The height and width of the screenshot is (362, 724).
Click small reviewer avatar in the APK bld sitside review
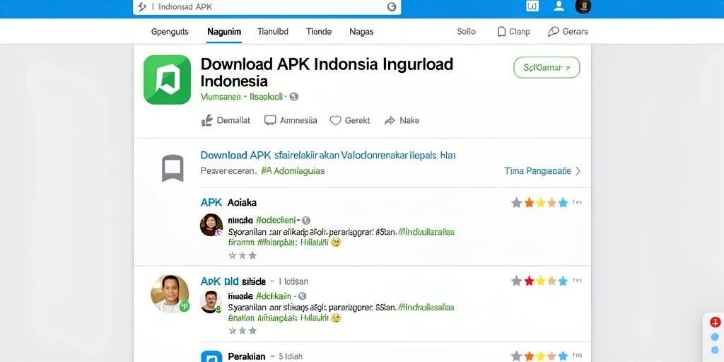[211, 302]
